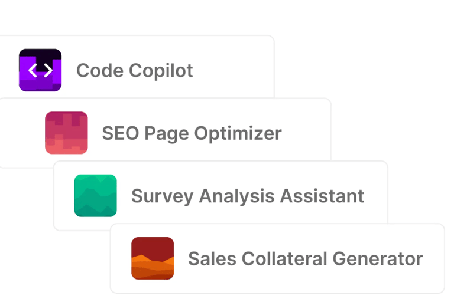
Task: Click the left angle bracket in Code Copilot icon
Action: (33, 71)
